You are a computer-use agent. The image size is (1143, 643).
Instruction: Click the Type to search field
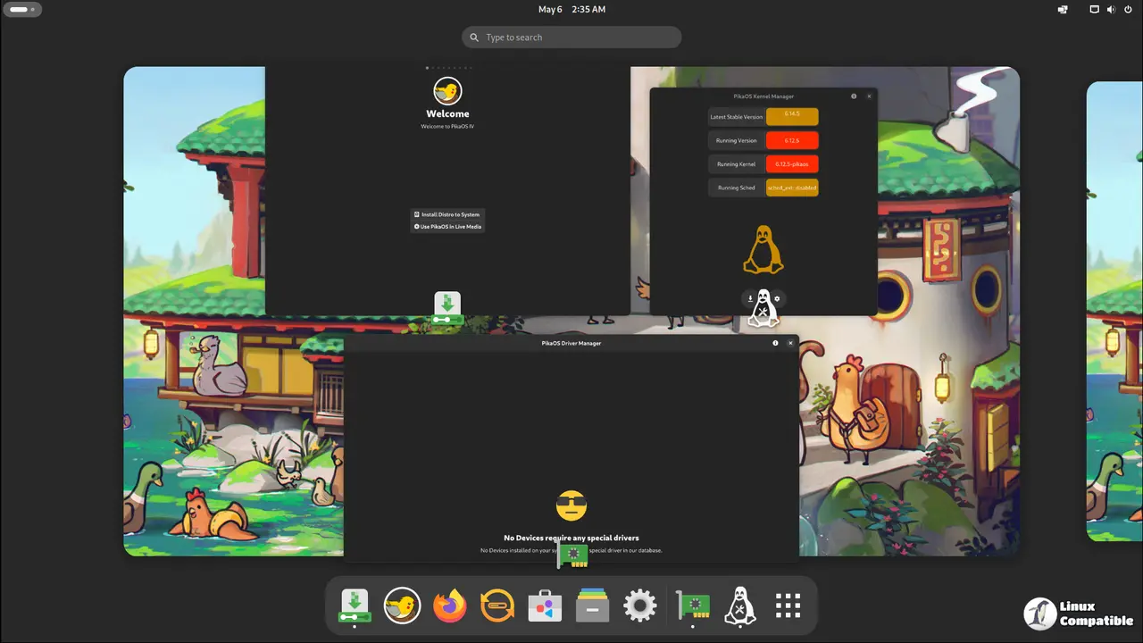pos(571,38)
